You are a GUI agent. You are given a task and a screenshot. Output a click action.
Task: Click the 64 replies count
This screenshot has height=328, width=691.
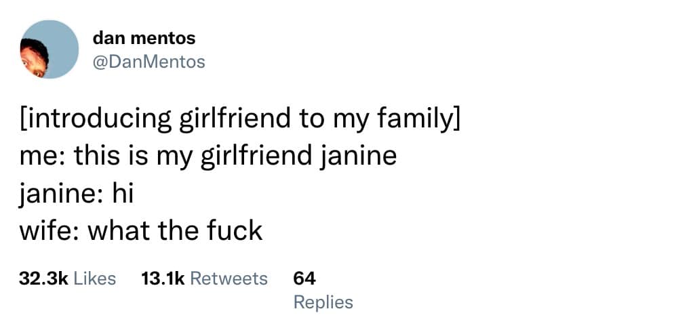(x=304, y=278)
